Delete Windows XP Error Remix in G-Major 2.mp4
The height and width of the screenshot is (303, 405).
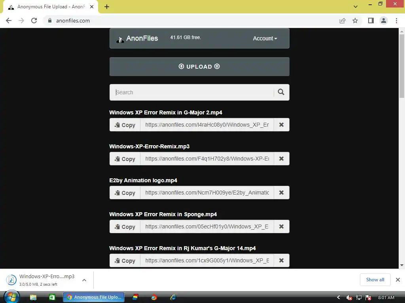pyautogui.click(x=282, y=125)
